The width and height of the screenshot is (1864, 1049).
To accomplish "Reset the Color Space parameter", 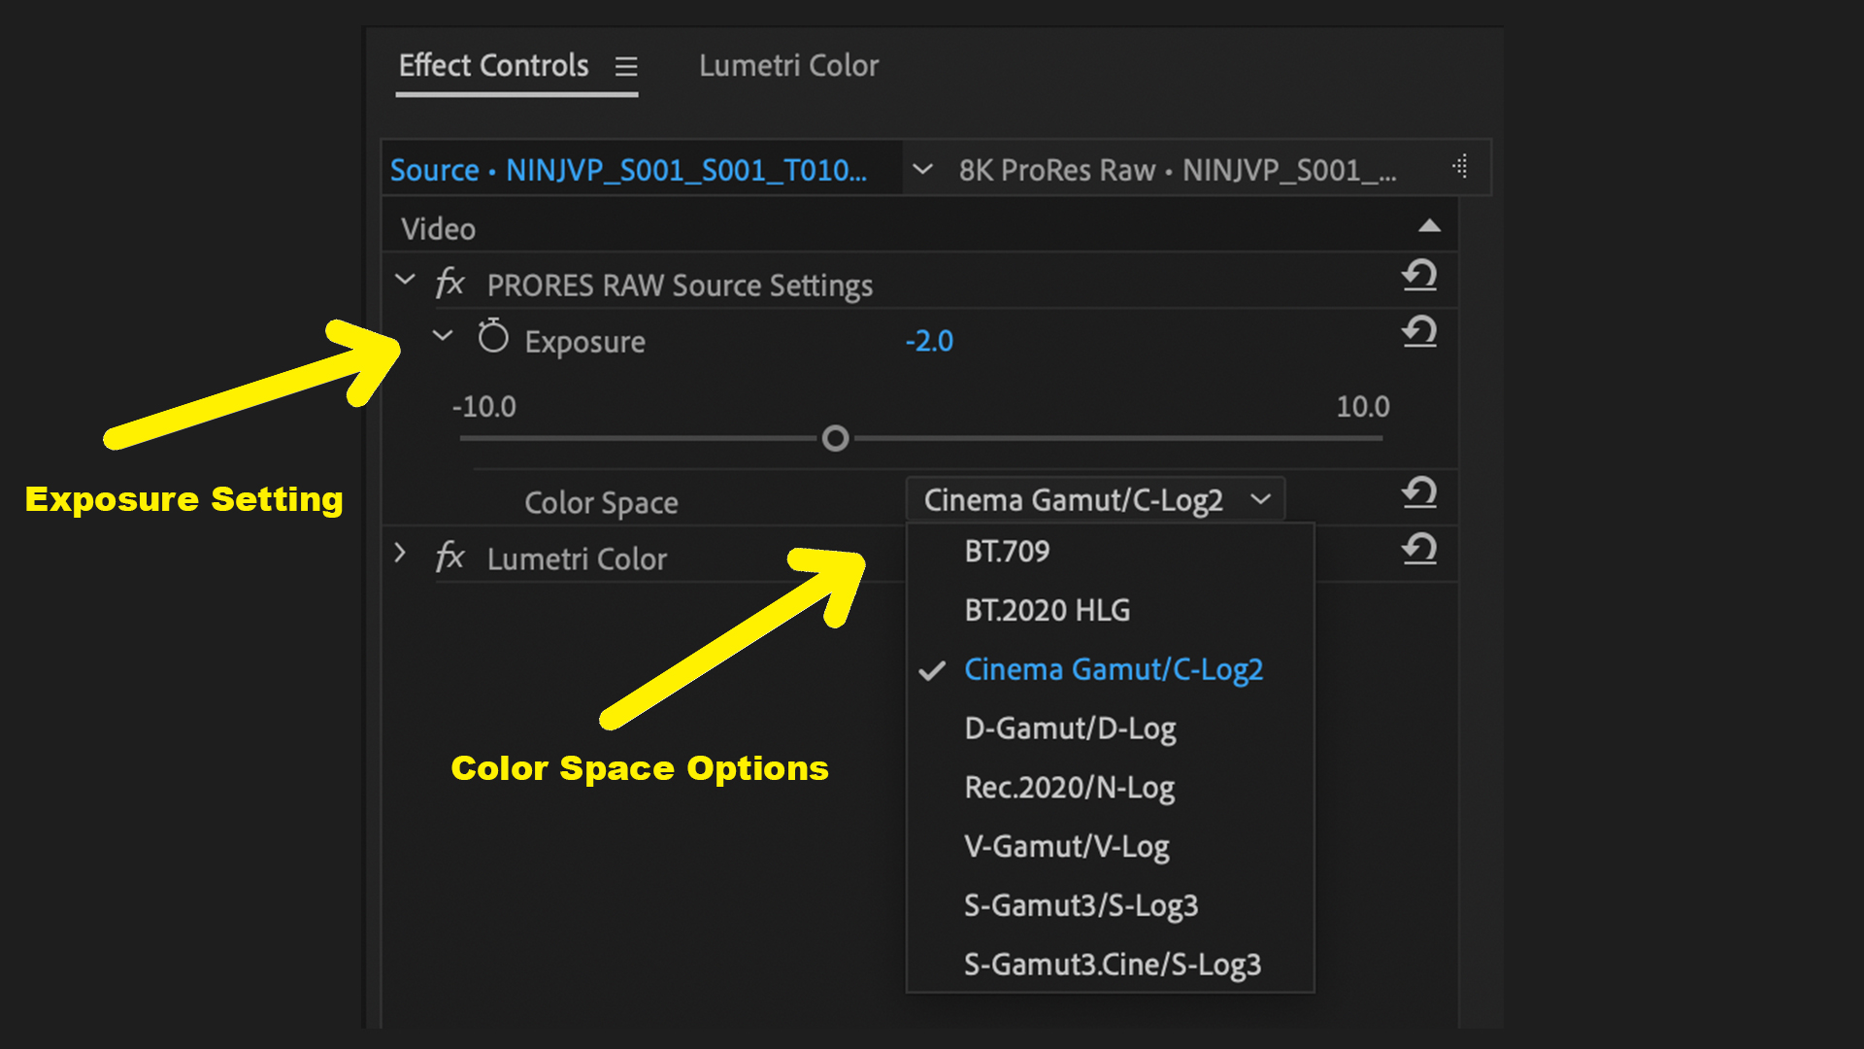I will 1419,493.
